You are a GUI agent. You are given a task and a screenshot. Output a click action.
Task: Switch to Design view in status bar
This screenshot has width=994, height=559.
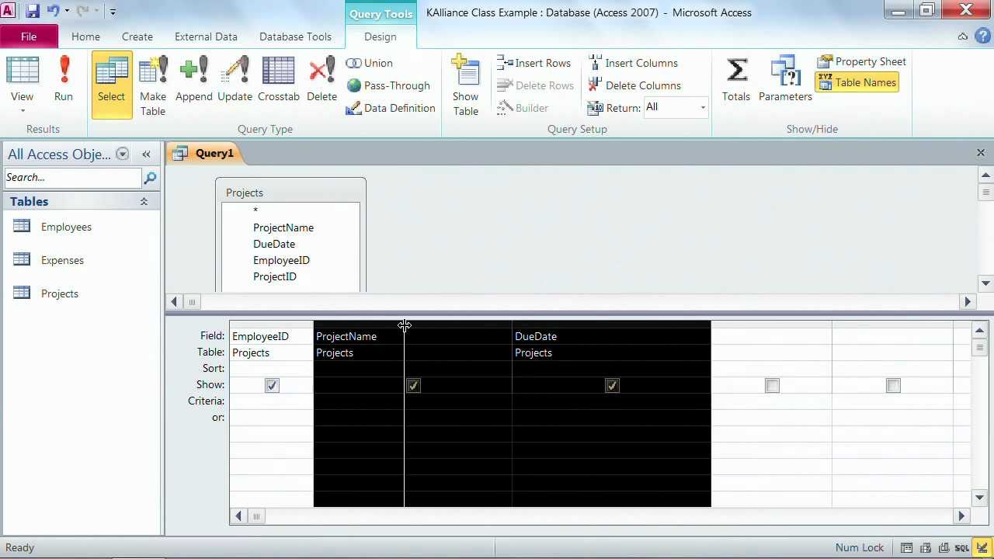click(x=982, y=547)
